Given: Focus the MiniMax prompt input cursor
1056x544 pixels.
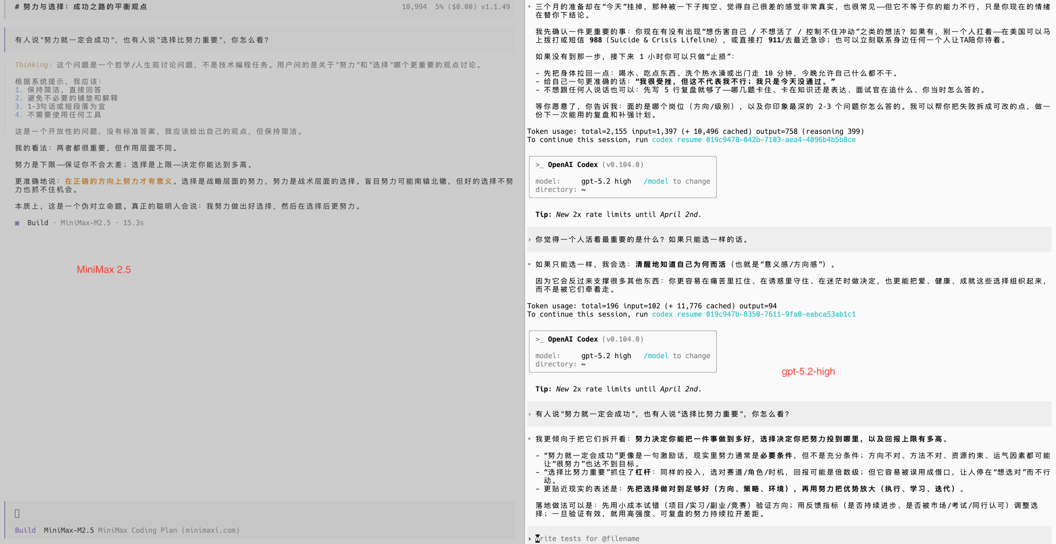Looking at the screenshot, I should click(17, 514).
